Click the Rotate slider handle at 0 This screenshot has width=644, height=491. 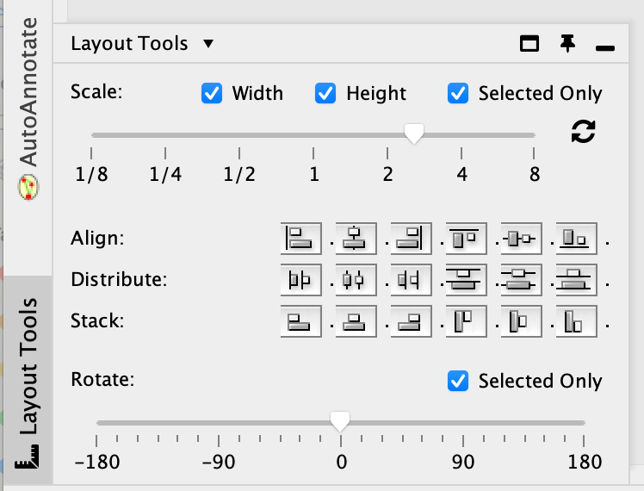click(x=341, y=421)
